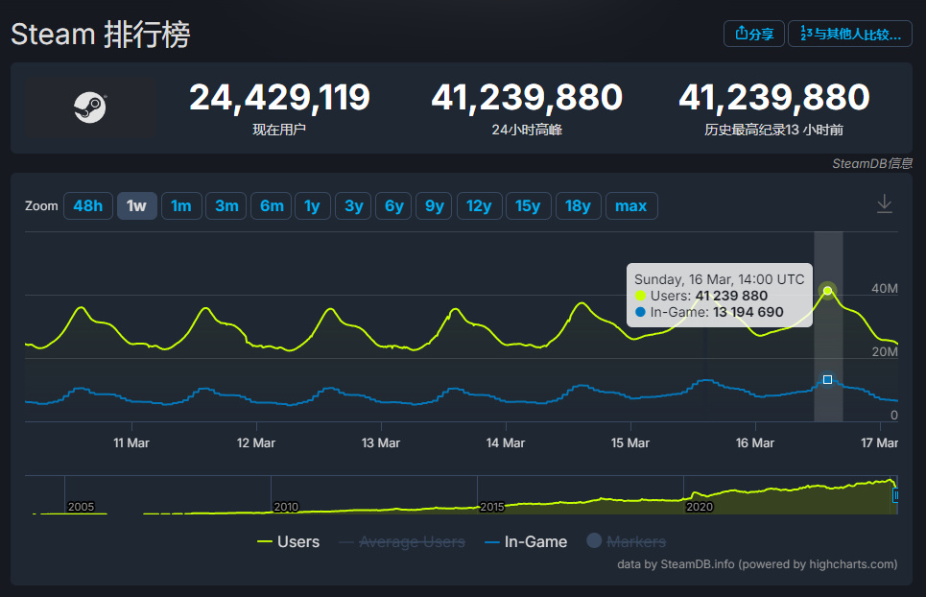Open the chart download menu icon
The height and width of the screenshot is (597, 926).
click(884, 203)
